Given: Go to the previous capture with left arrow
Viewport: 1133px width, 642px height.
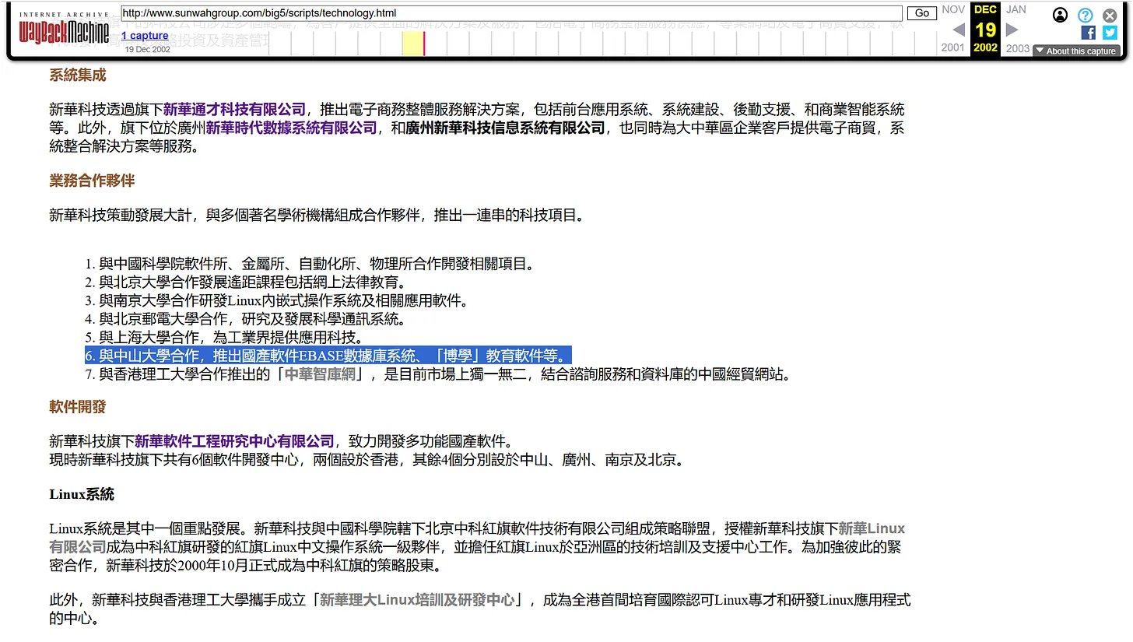Looking at the screenshot, I should coord(959,30).
